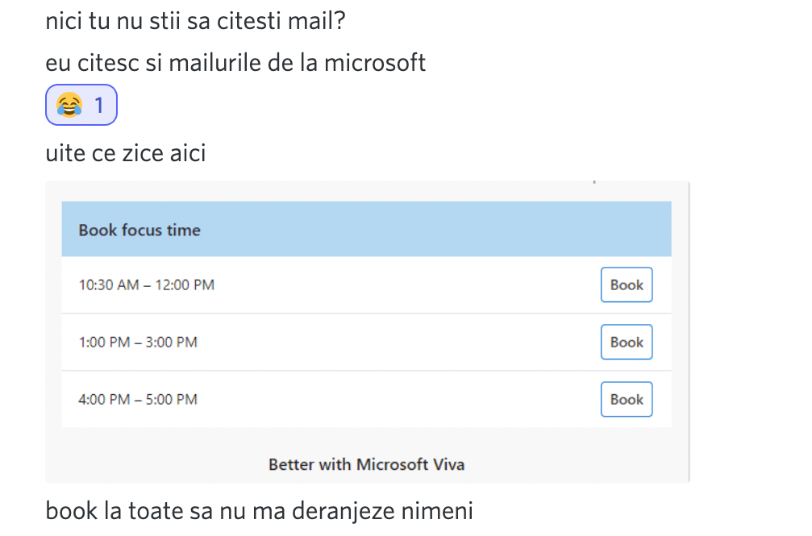Book the 4:00 PM – 5:00 PM slot
812x536 pixels.
[x=626, y=400]
